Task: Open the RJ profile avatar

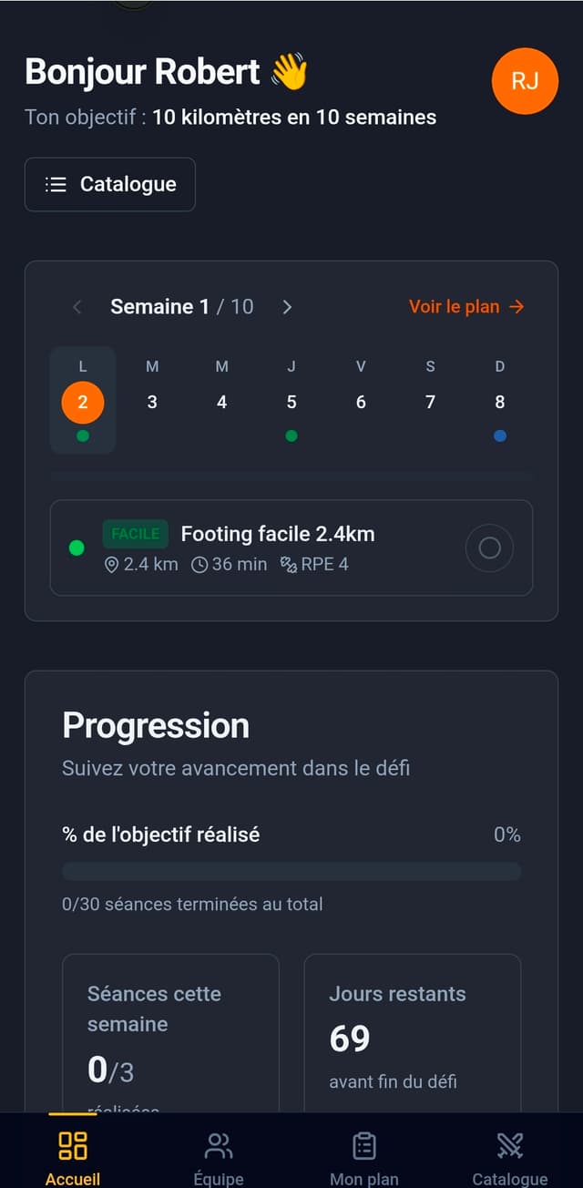Action: [525, 82]
